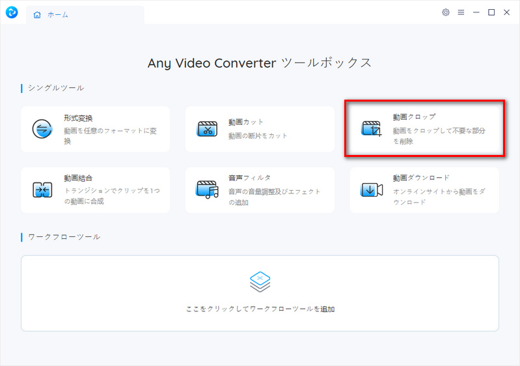Viewport: 520px width, 366px height.
Task: Open the 動画カット tool title
Action: pos(246,122)
